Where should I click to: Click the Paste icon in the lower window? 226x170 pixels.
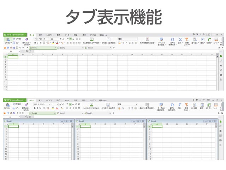(x=8, y=105)
